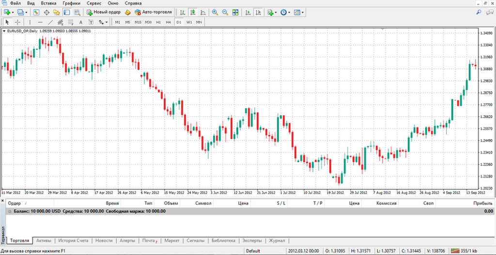Switch timeframe to H1

pos(158,22)
